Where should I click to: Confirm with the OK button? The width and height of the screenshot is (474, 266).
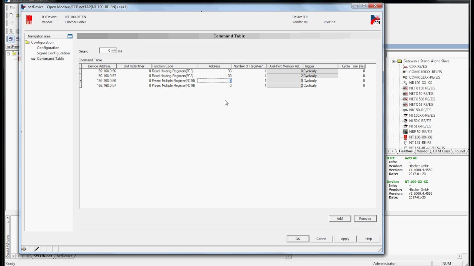point(298,239)
